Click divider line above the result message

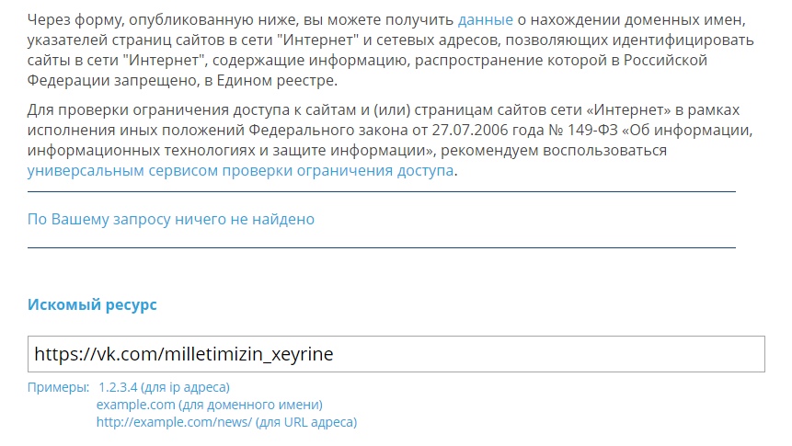pos(382,192)
